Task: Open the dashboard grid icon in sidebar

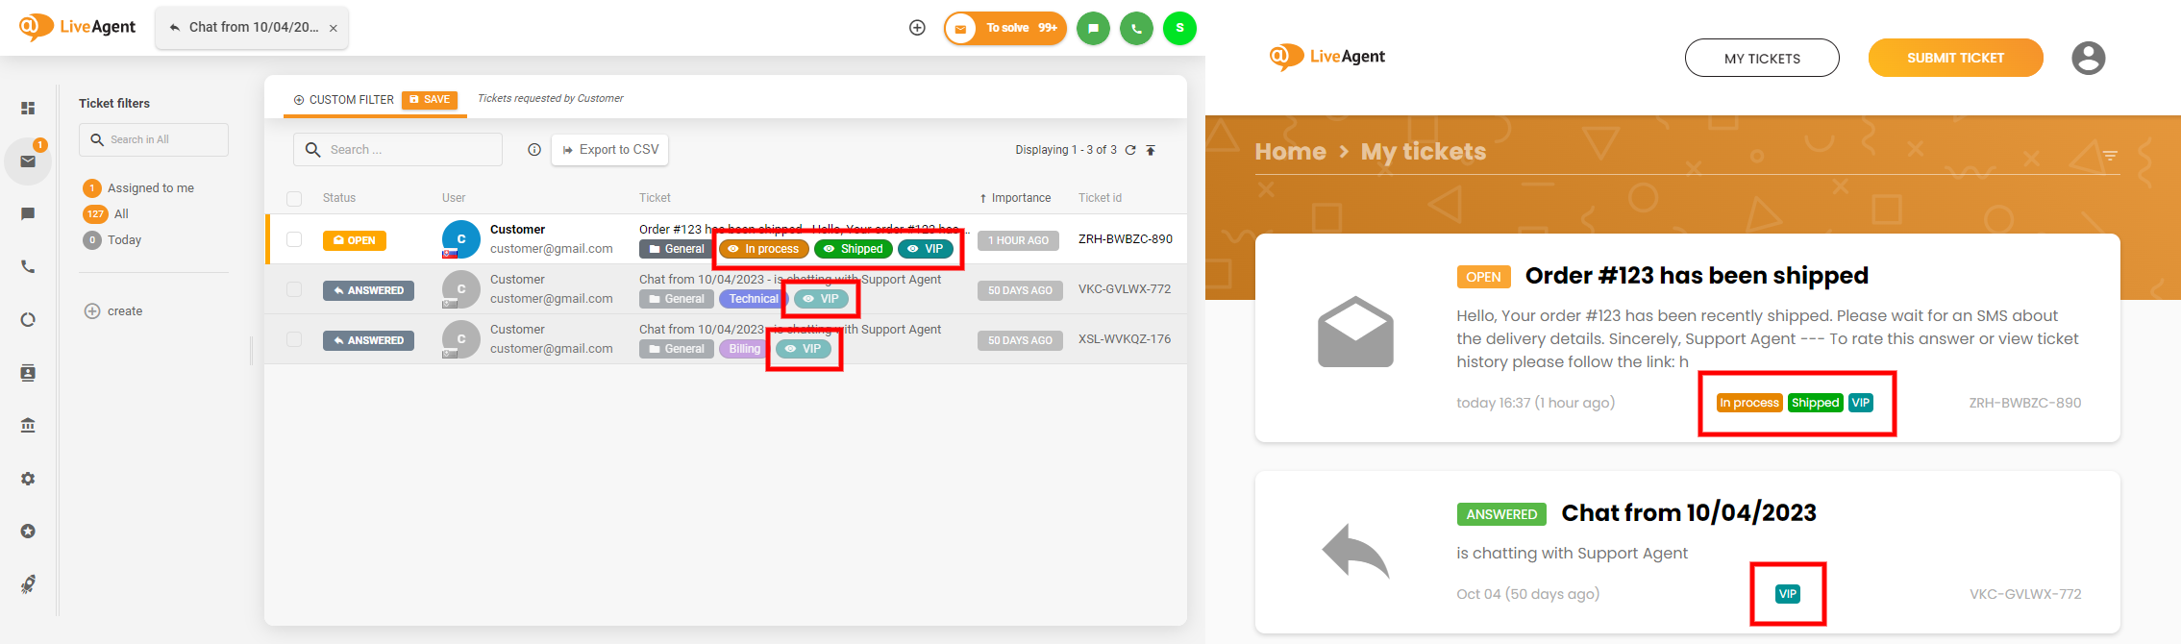Action: (x=28, y=109)
